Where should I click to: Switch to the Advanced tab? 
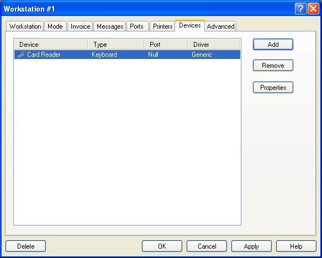pos(220,26)
